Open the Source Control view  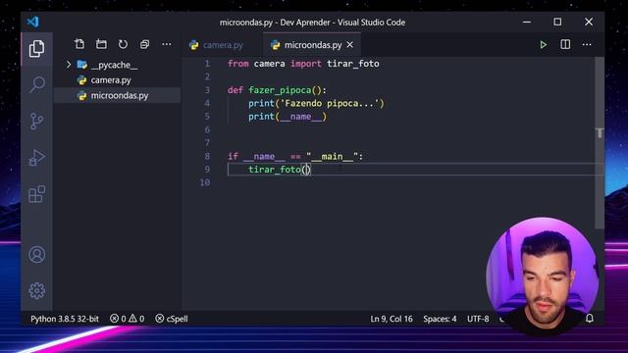36,121
